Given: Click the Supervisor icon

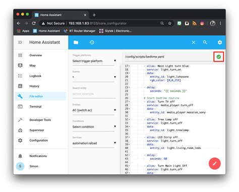Looking at the screenshot, I should [20, 130].
